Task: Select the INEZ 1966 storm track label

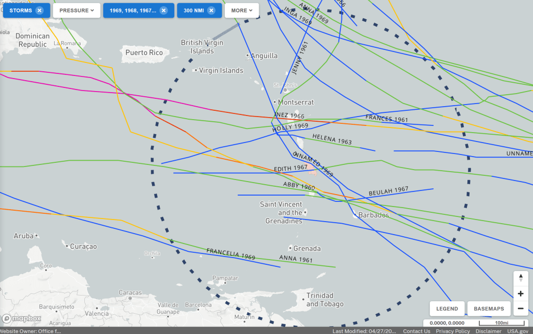Action: click(289, 115)
